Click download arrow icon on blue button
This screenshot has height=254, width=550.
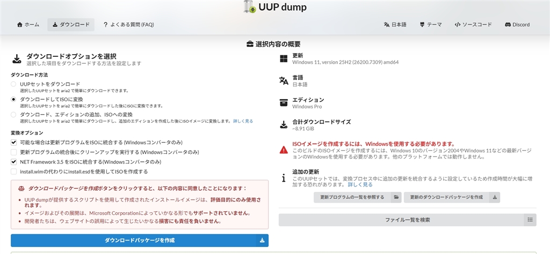[x=262, y=241]
